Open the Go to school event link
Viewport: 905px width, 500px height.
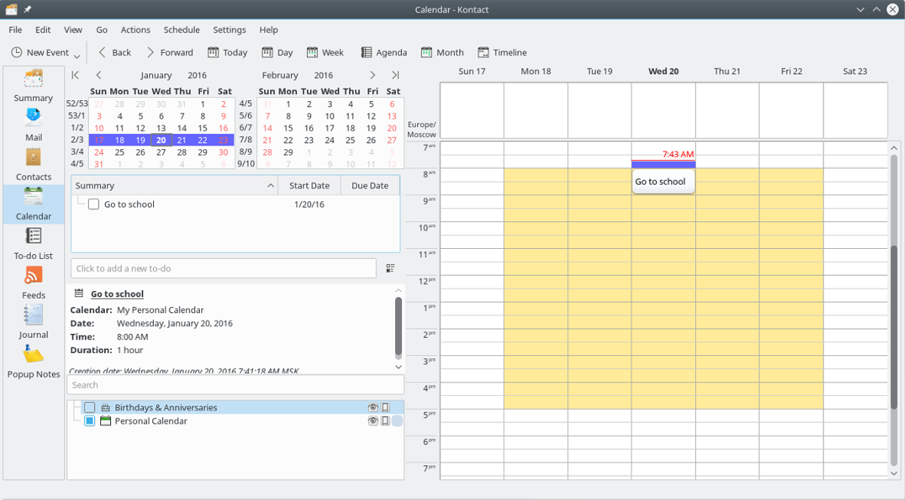pos(117,294)
